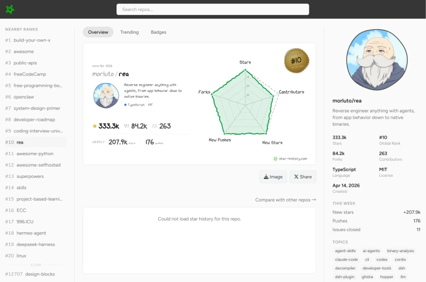The width and height of the screenshot is (426, 282).
Task: Click the ai-agents topic tag
Action: pyautogui.click(x=372, y=251)
